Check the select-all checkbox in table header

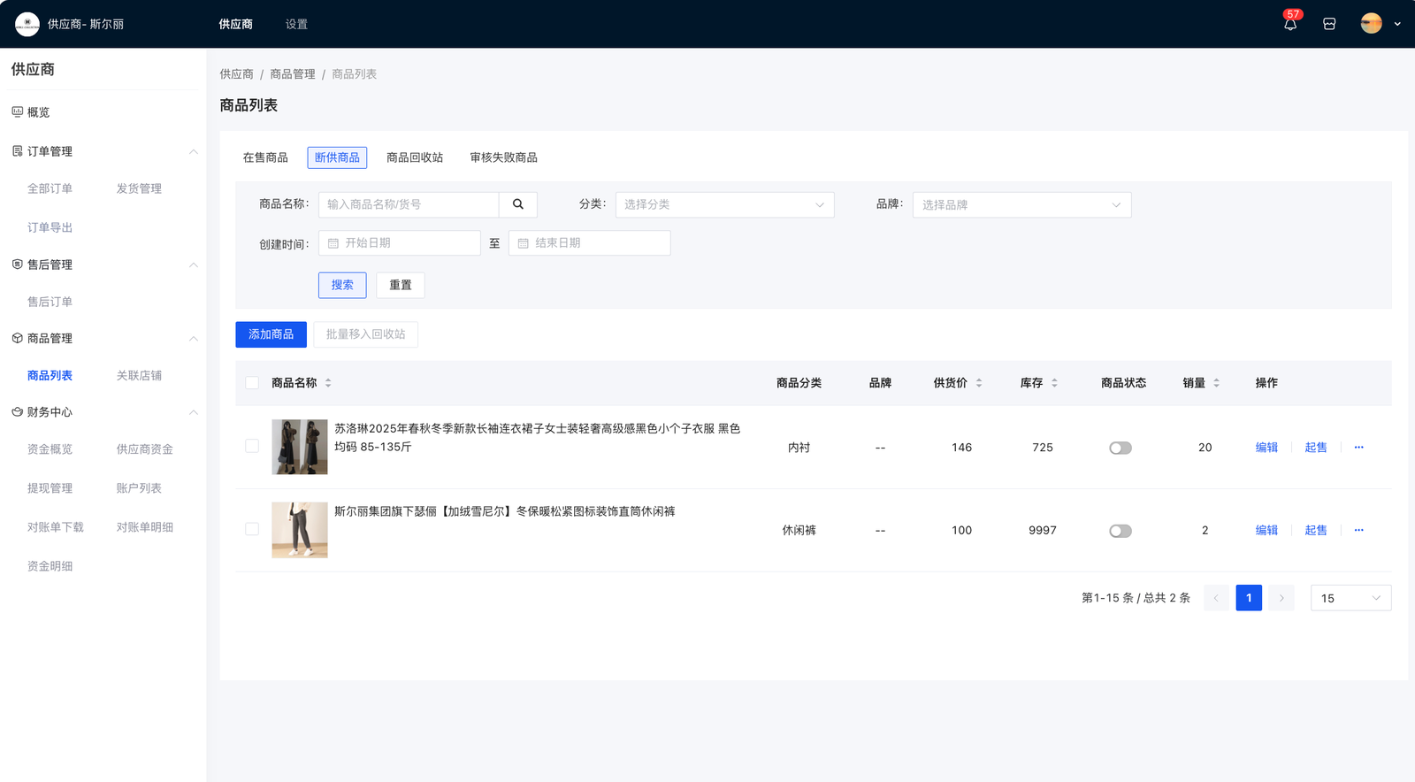click(x=252, y=383)
